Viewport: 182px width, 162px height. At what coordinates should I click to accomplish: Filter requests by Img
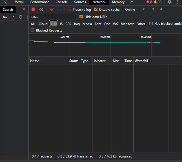point(77,24)
